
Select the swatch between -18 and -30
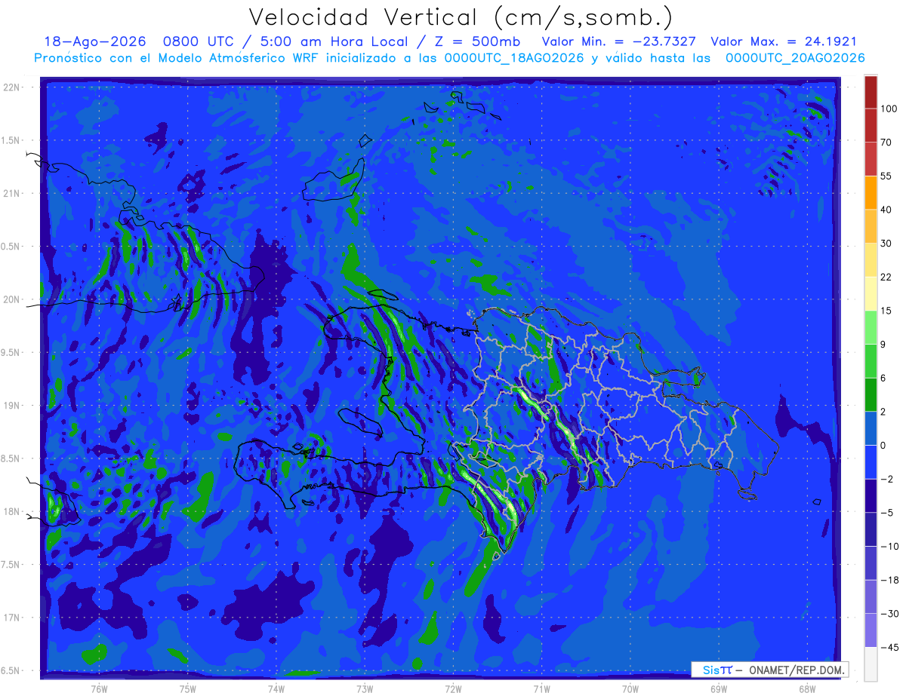(871, 596)
